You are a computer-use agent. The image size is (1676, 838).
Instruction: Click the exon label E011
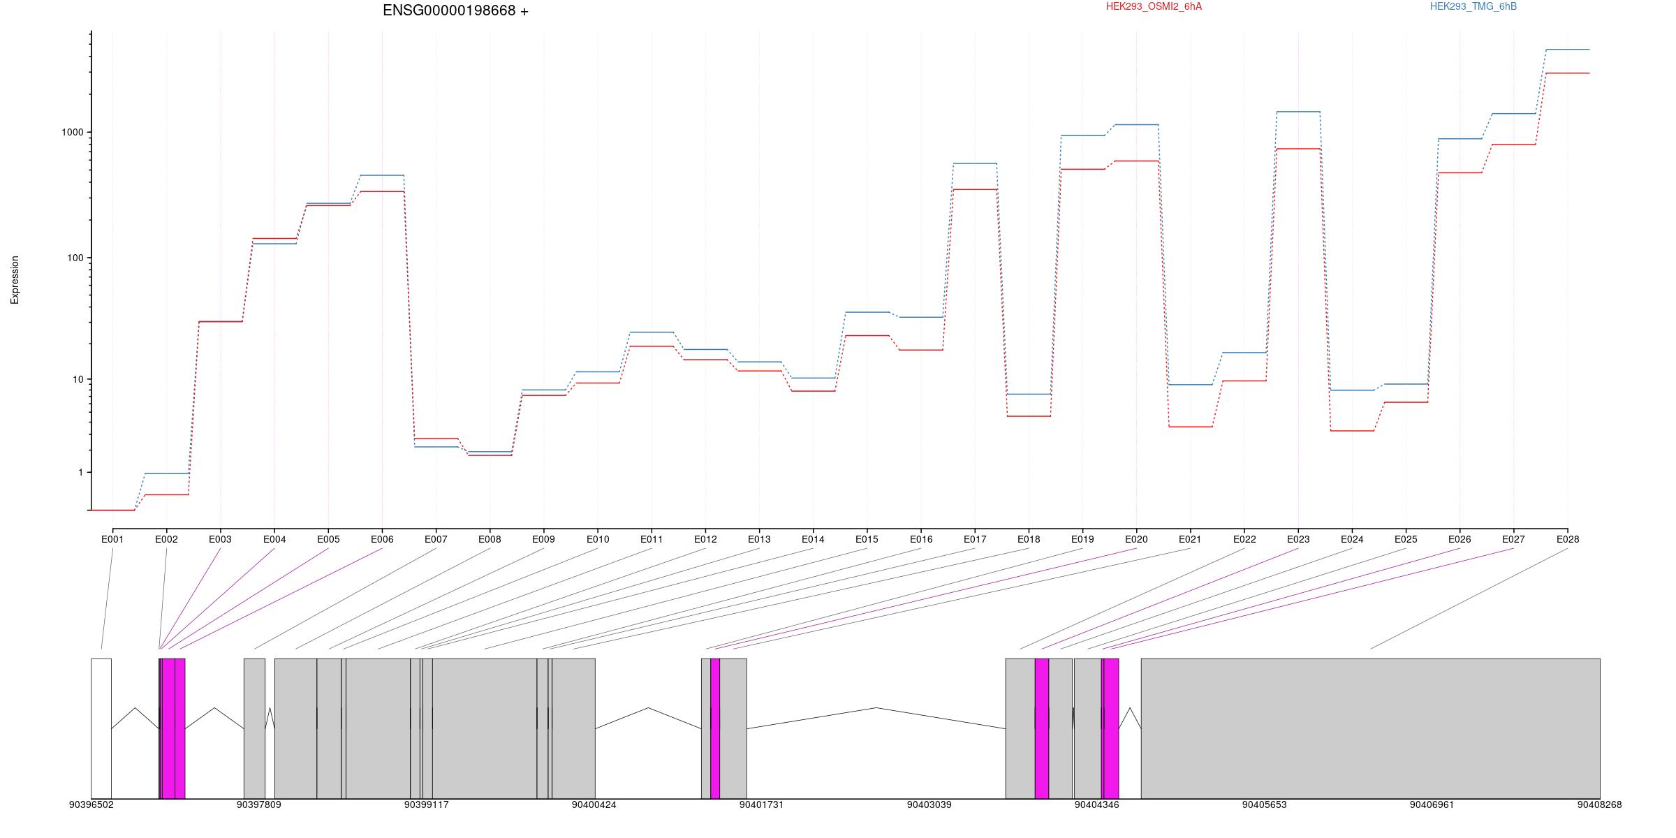tap(652, 539)
